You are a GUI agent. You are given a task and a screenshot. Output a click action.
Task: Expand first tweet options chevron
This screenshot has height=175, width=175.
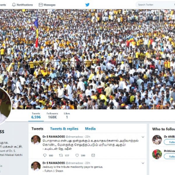click(143, 137)
